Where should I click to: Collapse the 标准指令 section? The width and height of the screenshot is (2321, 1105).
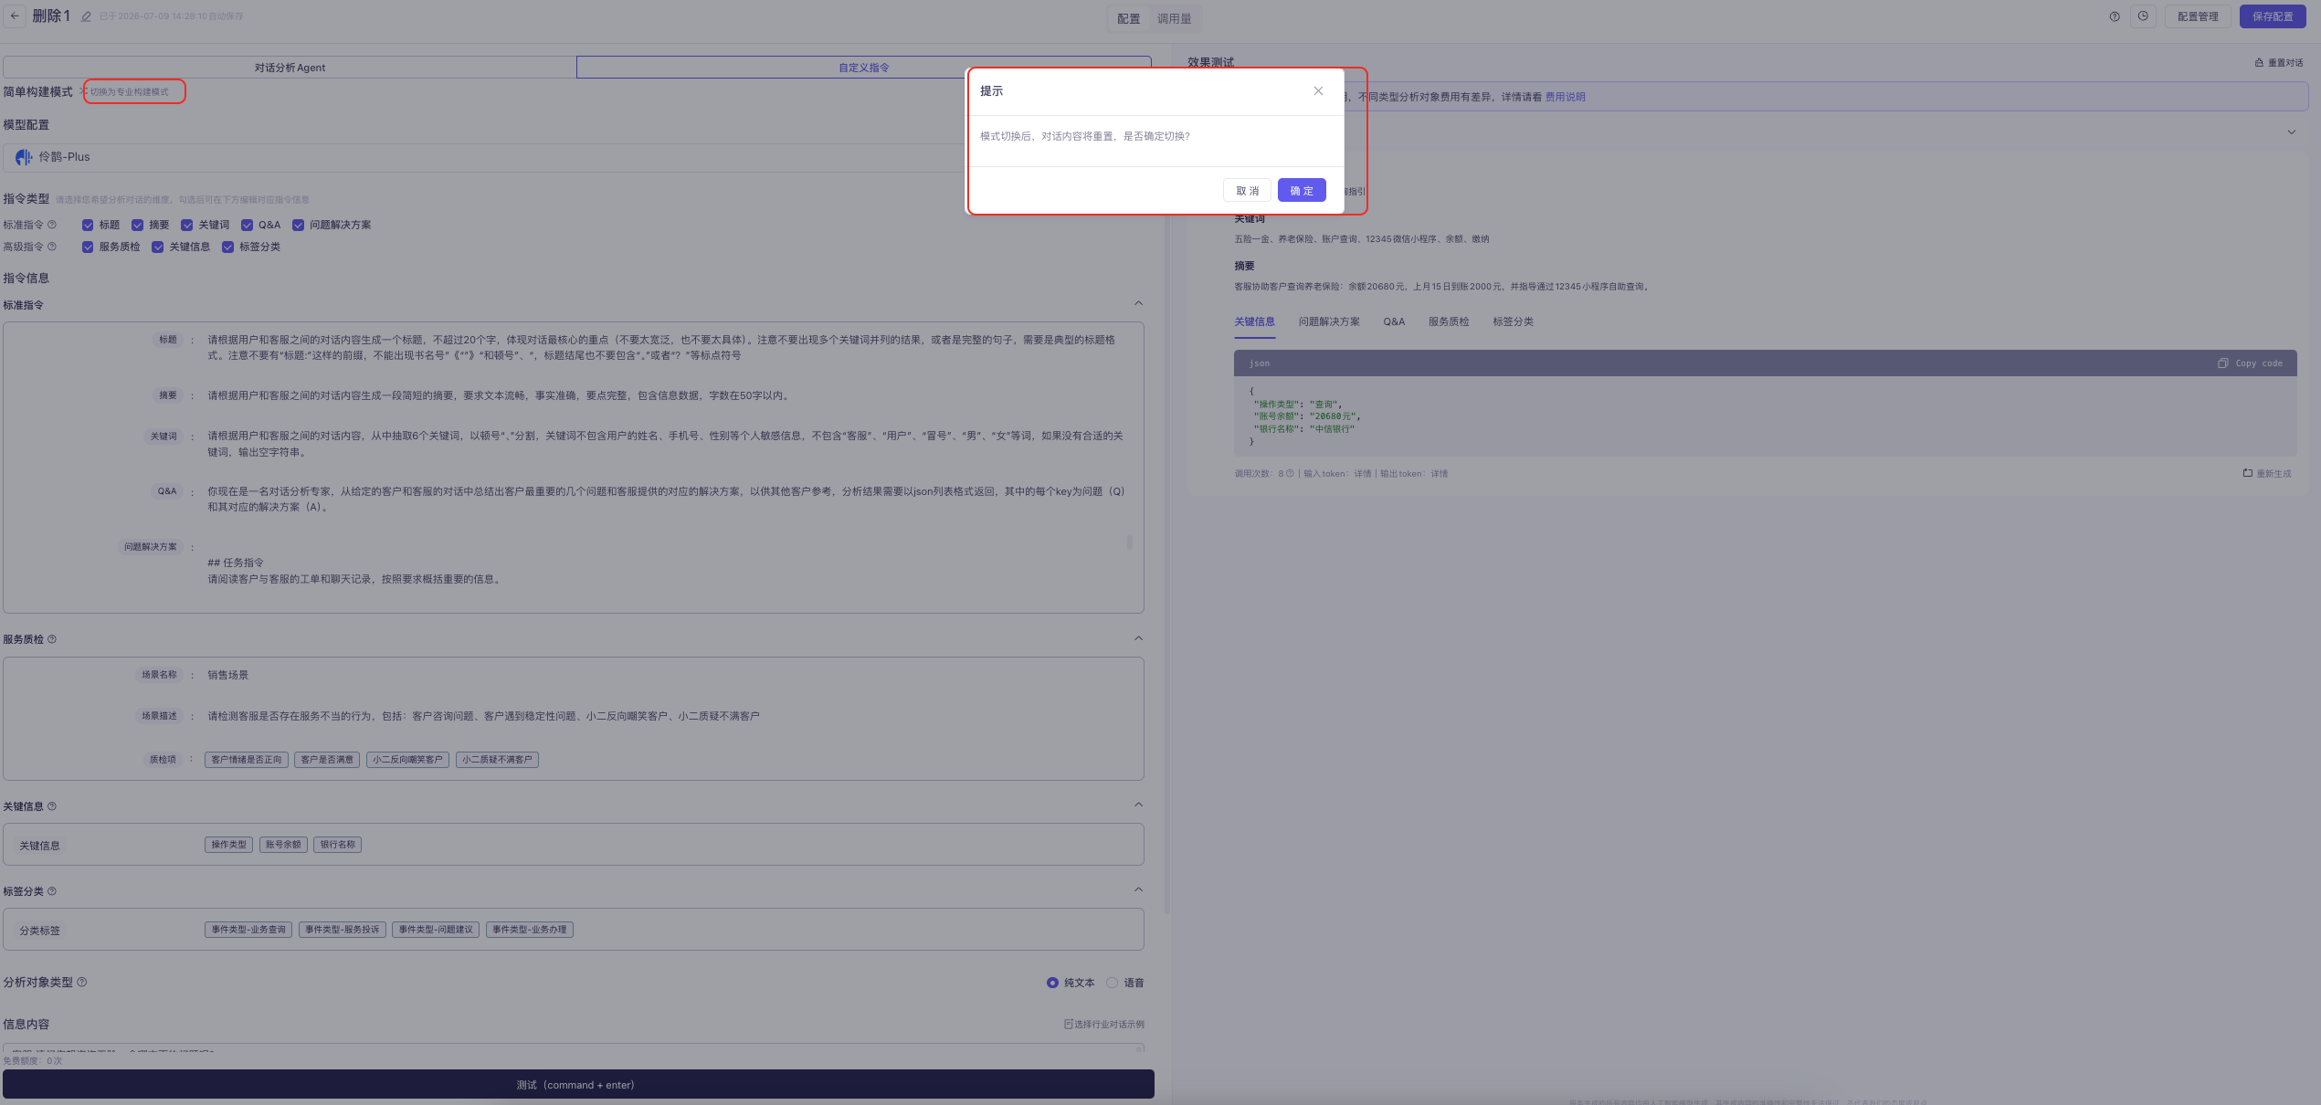pos(1138,303)
